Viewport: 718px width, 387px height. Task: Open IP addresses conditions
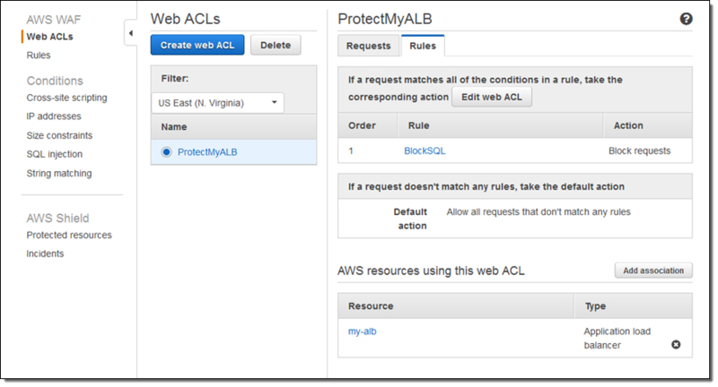(54, 116)
